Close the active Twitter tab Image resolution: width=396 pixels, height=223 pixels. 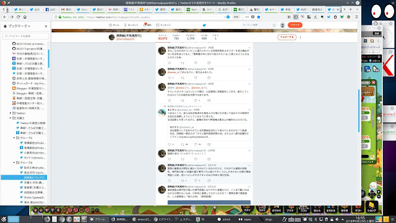pyautogui.click(x=338, y=9)
